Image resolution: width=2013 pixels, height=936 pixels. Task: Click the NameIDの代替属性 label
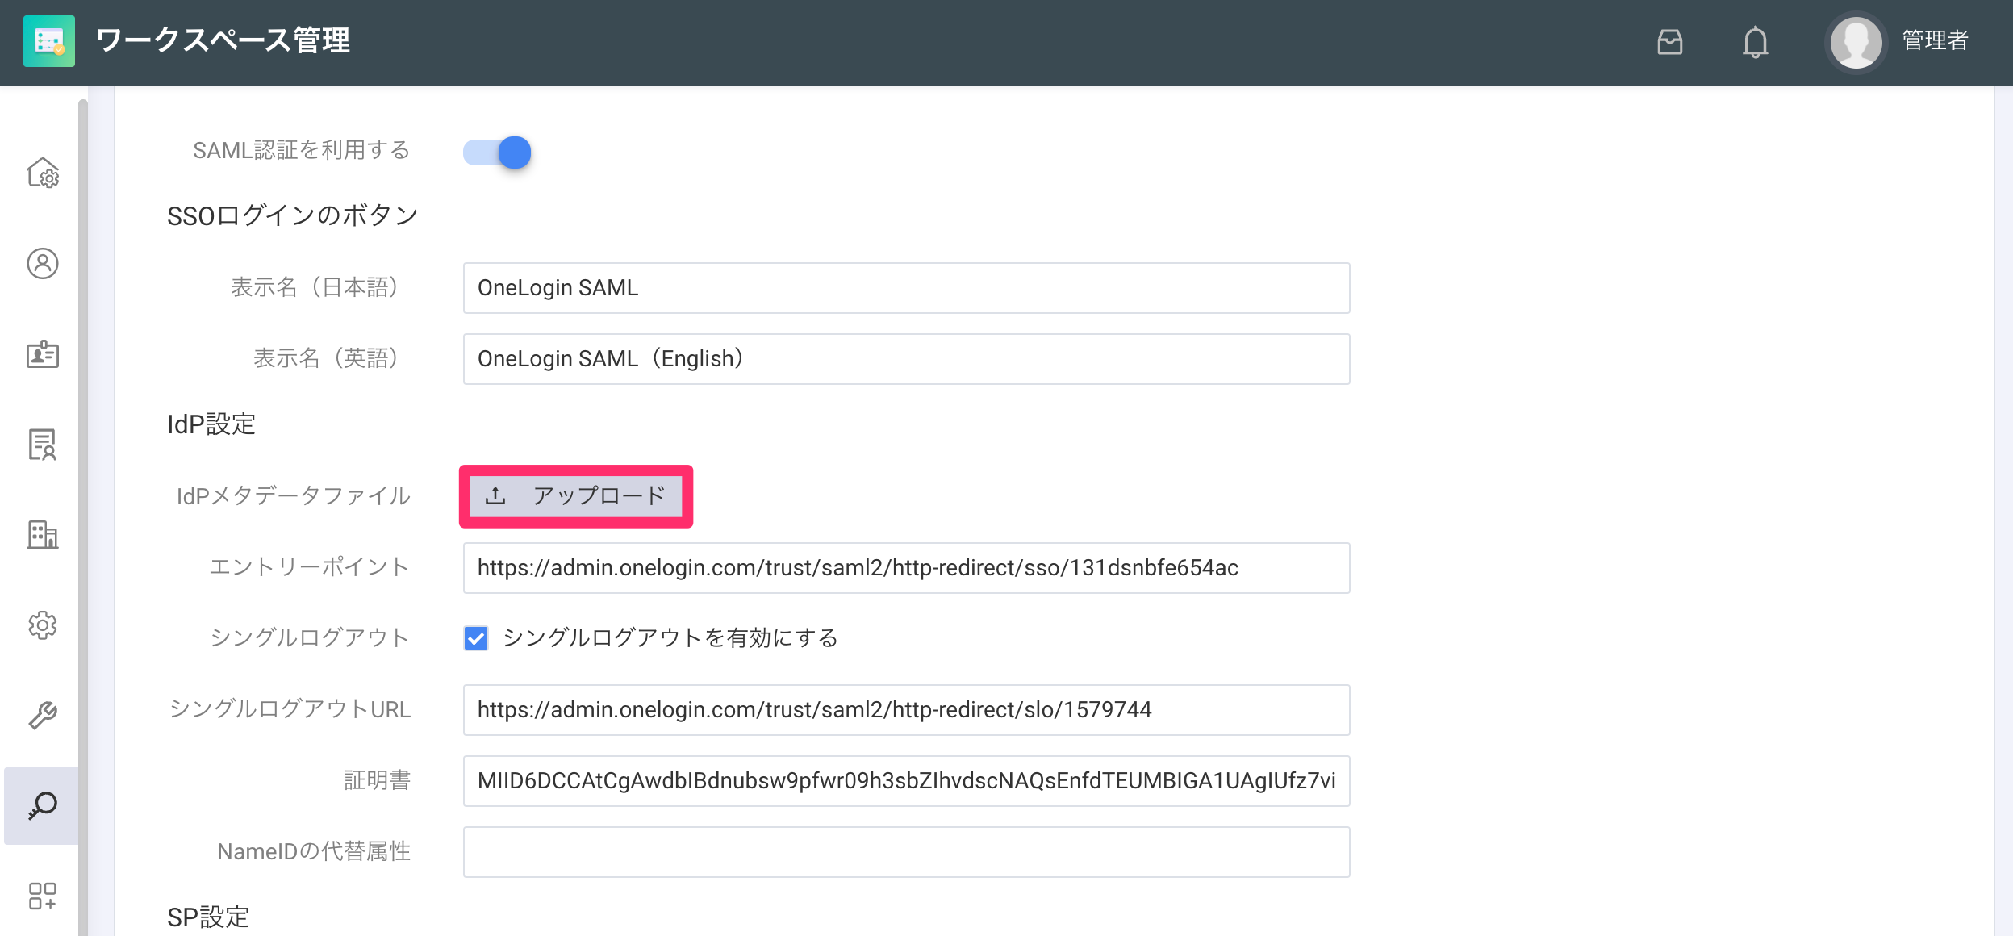coord(314,851)
